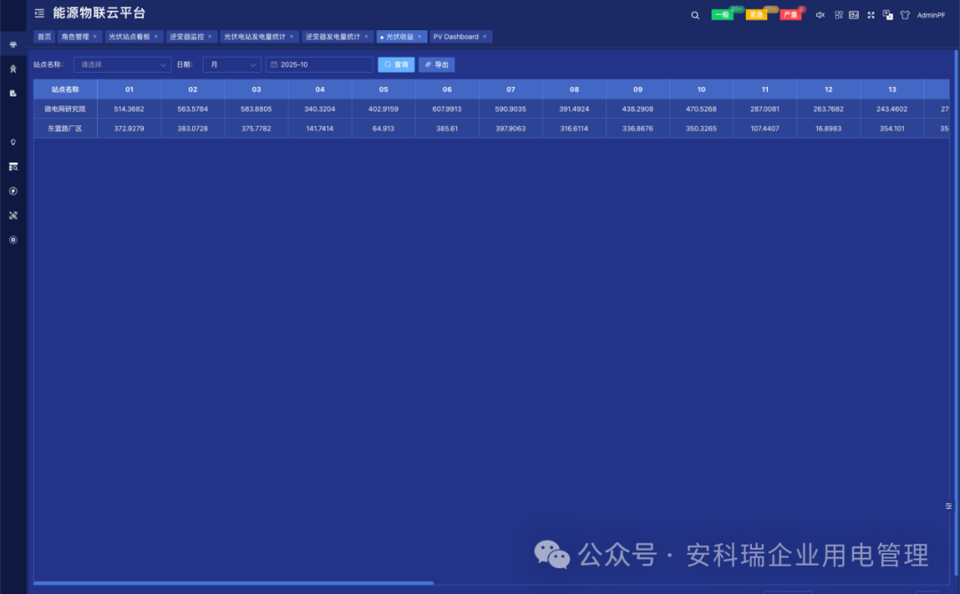Viewport: 960px width, 594px height.
Task: Select the transmission tower sidebar icon
Action: [12, 69]
